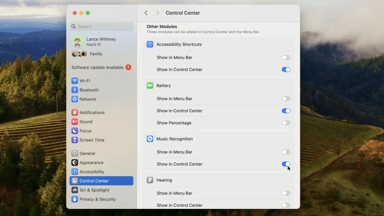Click the Privacy & Security hand icon
The image size is (384, 216).
tap(75, 199)
